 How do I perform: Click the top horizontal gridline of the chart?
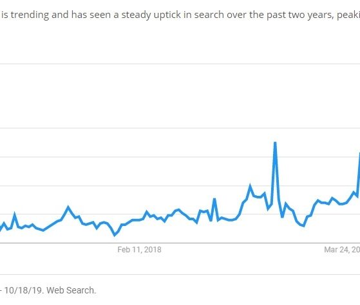[x=180, y=64]
